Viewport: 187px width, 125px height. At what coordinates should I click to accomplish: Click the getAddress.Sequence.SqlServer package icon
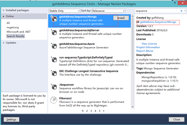54,32
